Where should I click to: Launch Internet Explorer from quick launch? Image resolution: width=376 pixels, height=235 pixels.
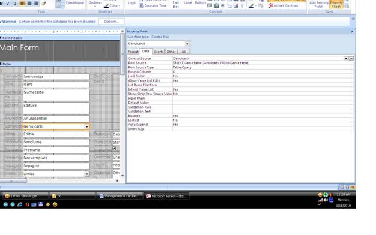(20, 204)
